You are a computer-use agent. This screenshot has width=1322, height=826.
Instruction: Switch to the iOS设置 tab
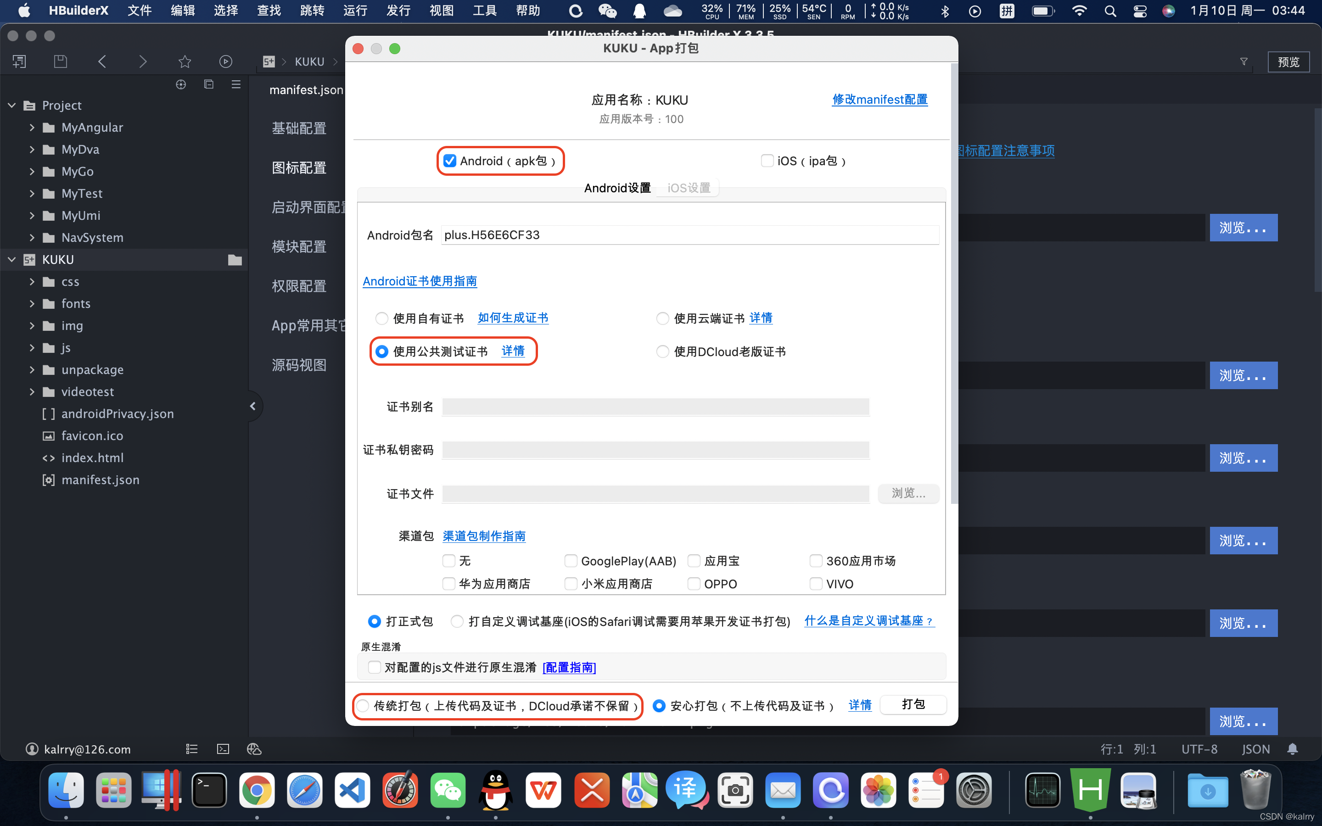[689, 188]
